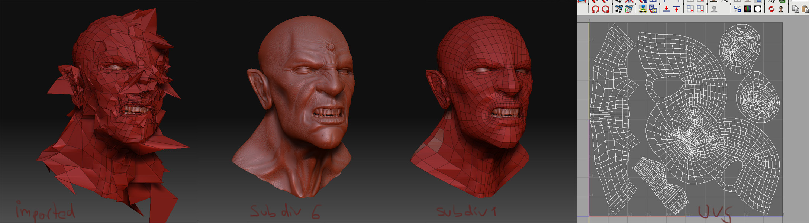
Task: Toggle pixel snap blue squares icon
Action: click(738, 9)
